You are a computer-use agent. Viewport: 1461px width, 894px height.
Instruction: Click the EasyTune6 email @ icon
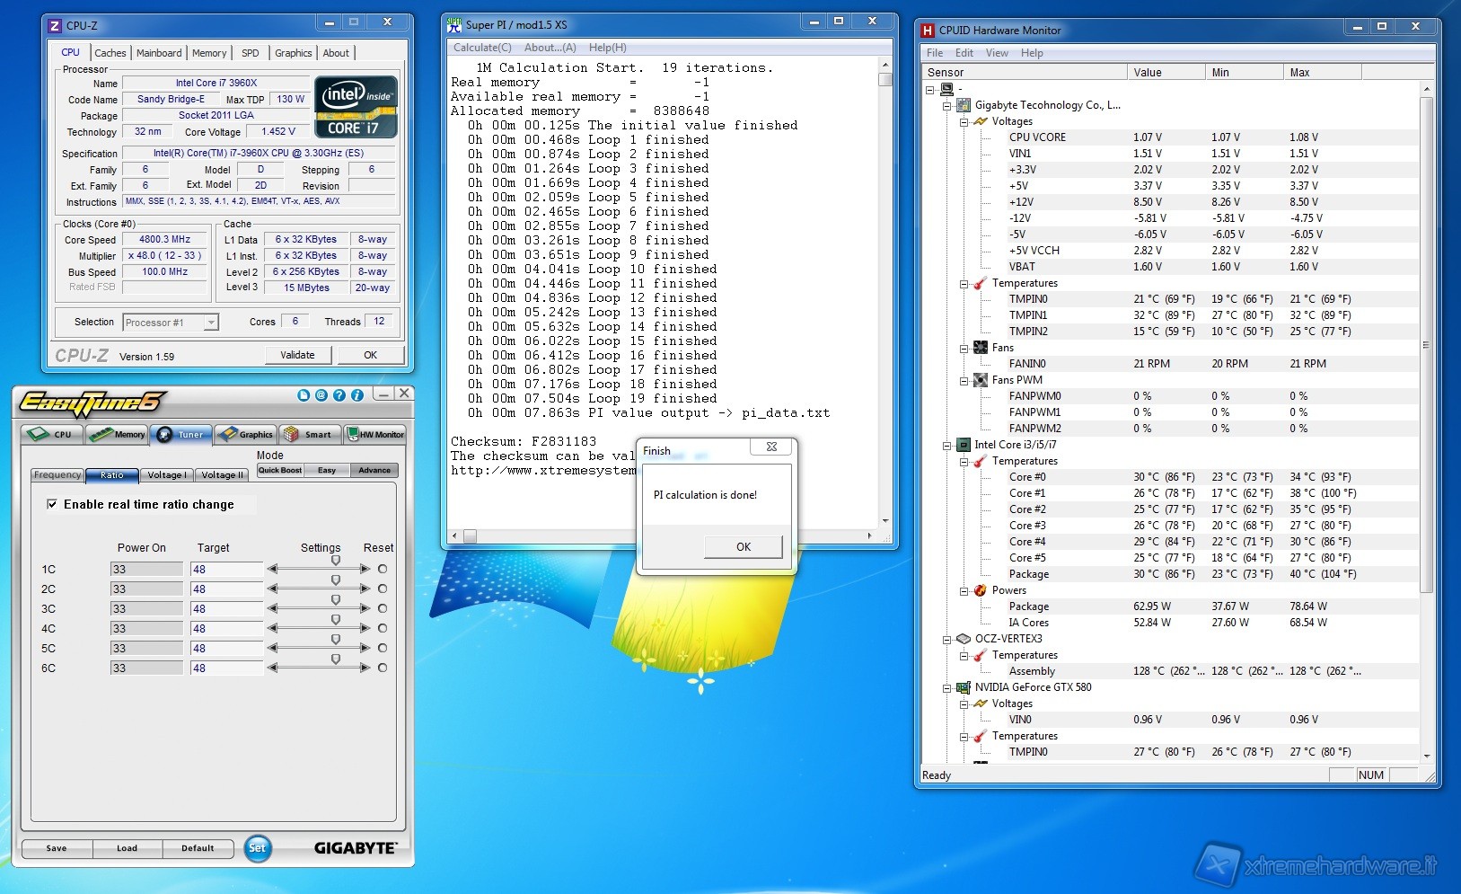(321, 395)
